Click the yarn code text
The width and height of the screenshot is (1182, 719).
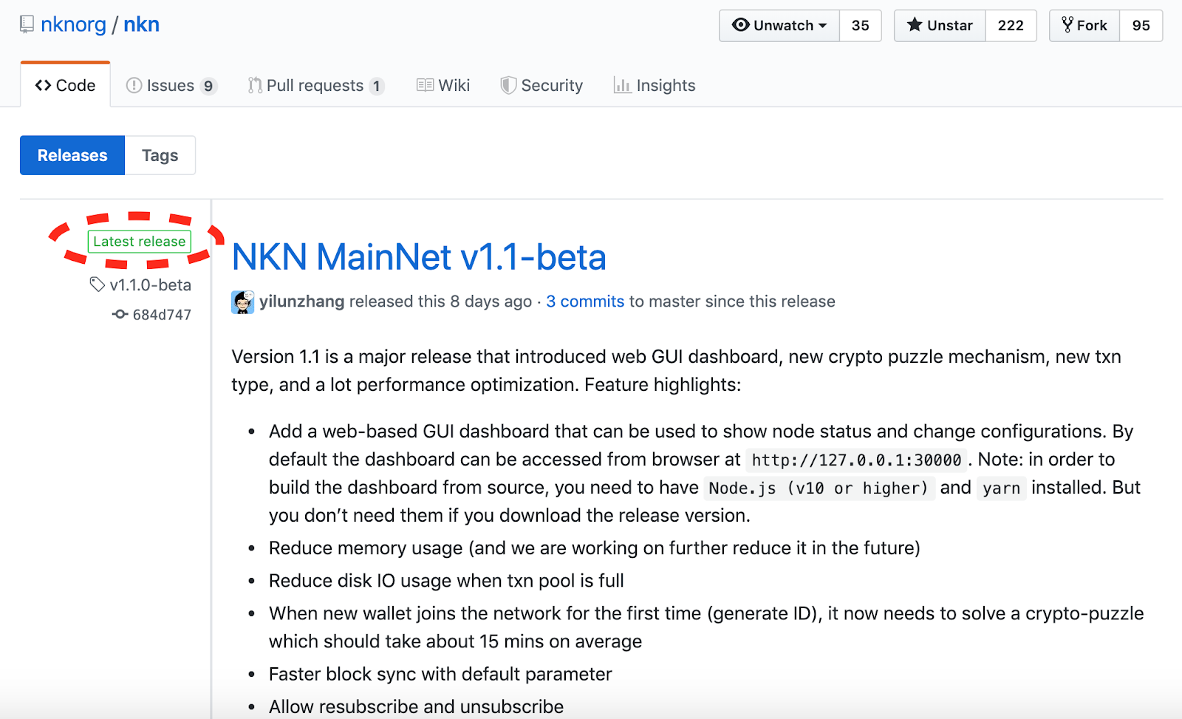pos(1001,488)
